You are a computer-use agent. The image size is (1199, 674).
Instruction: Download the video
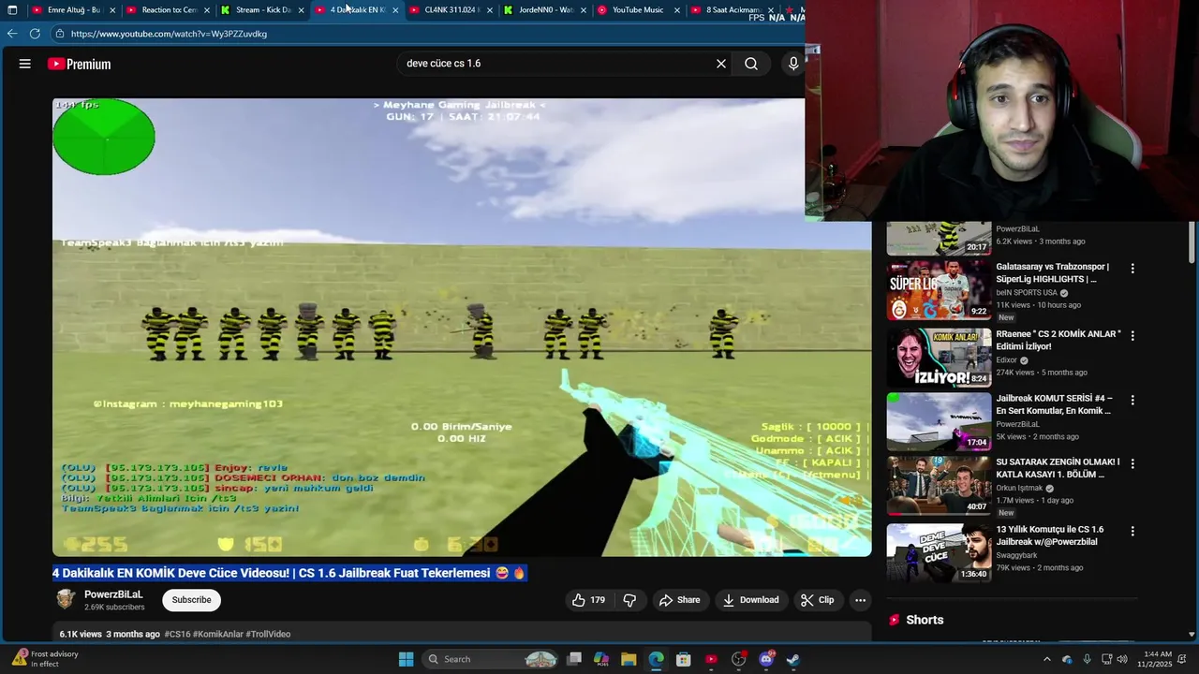coord(750,600)
